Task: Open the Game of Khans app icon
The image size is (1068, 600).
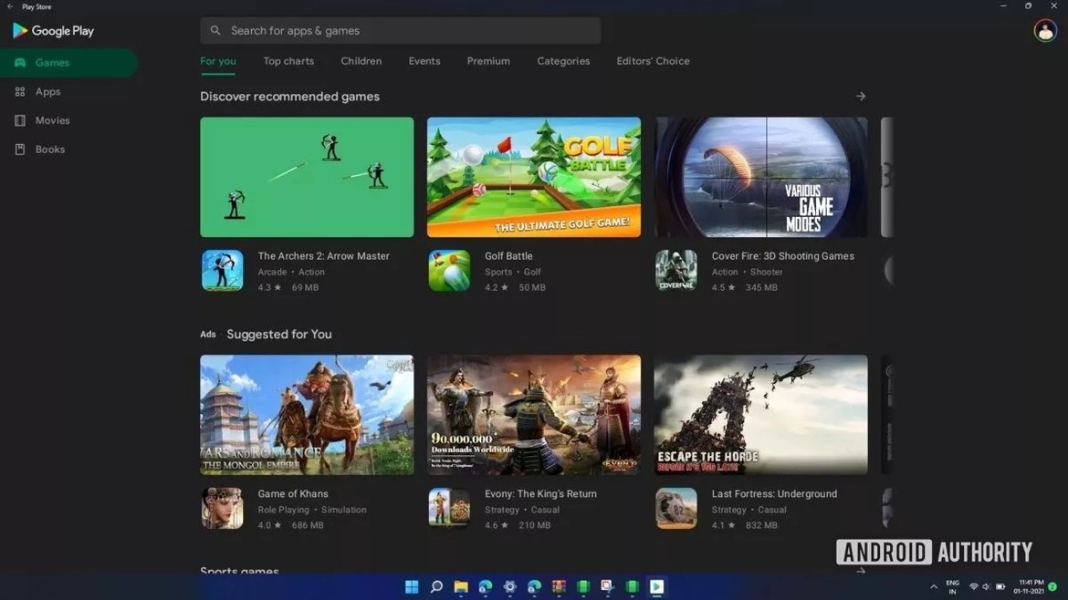Action: point(222,508)
